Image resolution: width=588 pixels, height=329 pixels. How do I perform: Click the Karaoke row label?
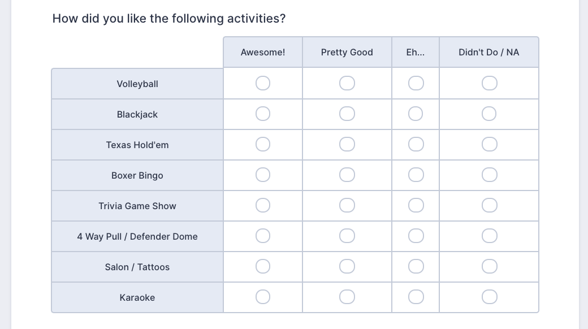[x=137, y=297]
